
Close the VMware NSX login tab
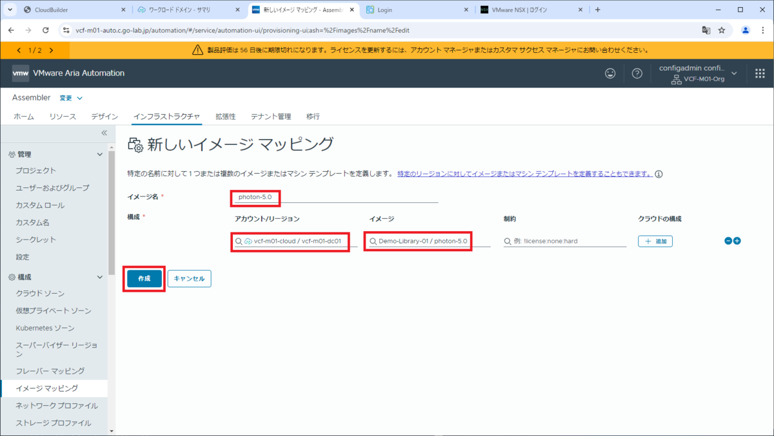coord(579,10)
